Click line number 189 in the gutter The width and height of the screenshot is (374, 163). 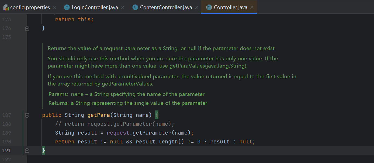click(6, 133)
